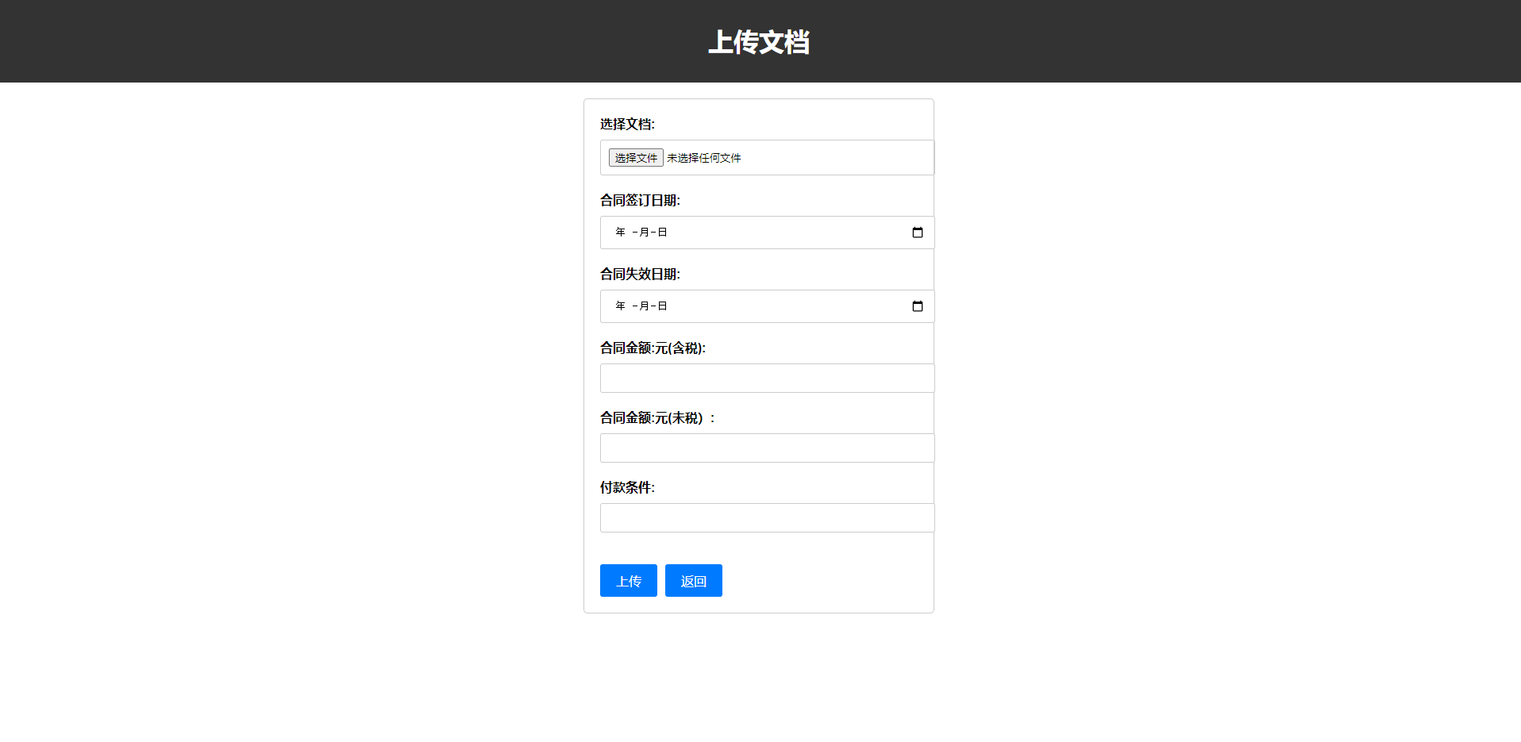Select month segment in 合同失效日期 field

(644, 306)
